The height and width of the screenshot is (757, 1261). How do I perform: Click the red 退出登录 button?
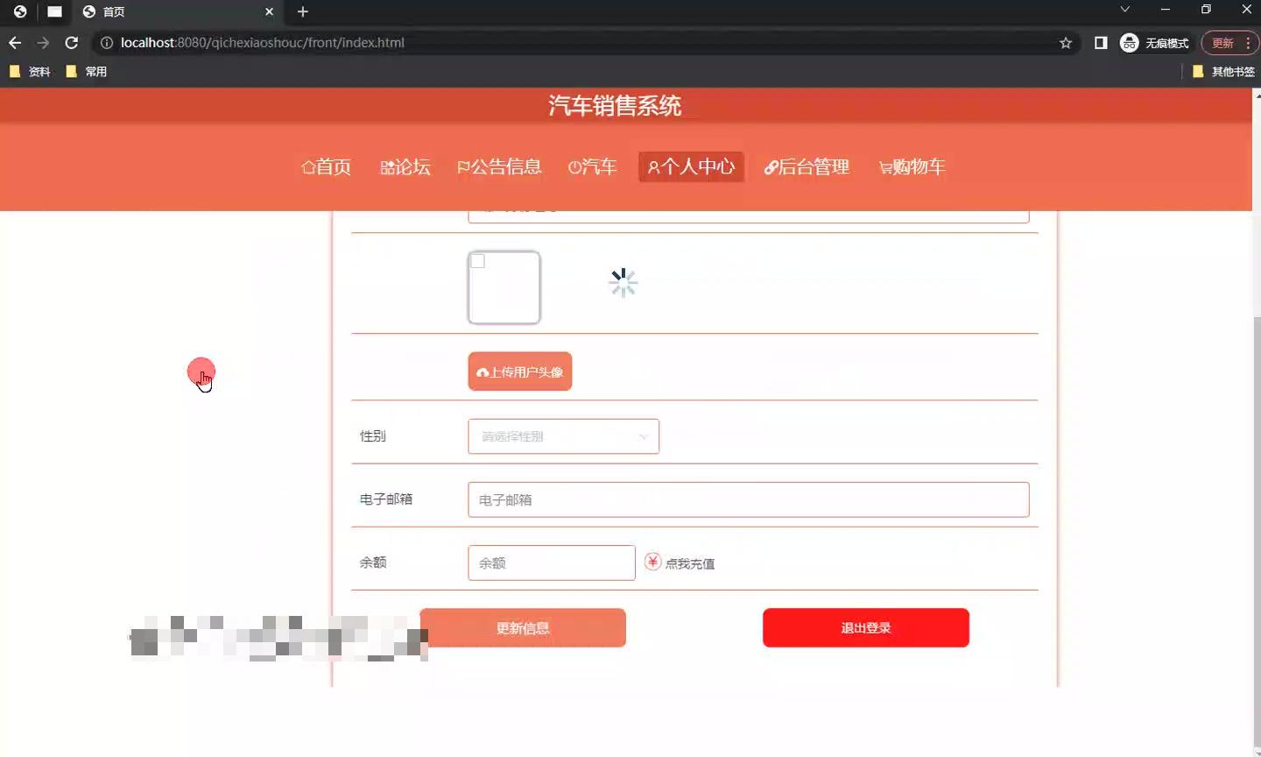(866, 628)
